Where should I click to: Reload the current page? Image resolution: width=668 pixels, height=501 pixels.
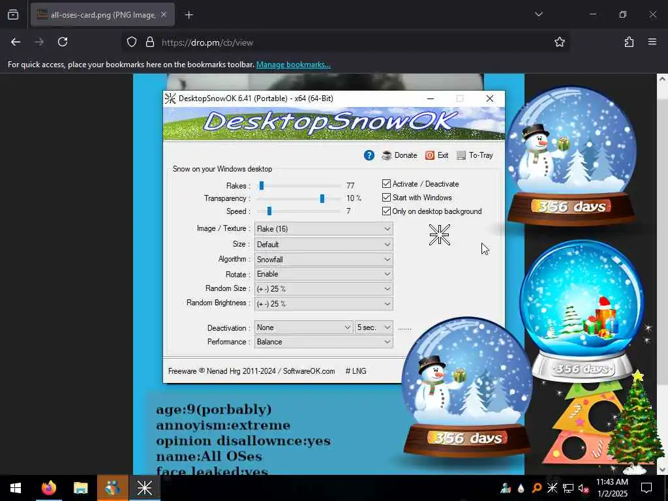tap(63, 42)
